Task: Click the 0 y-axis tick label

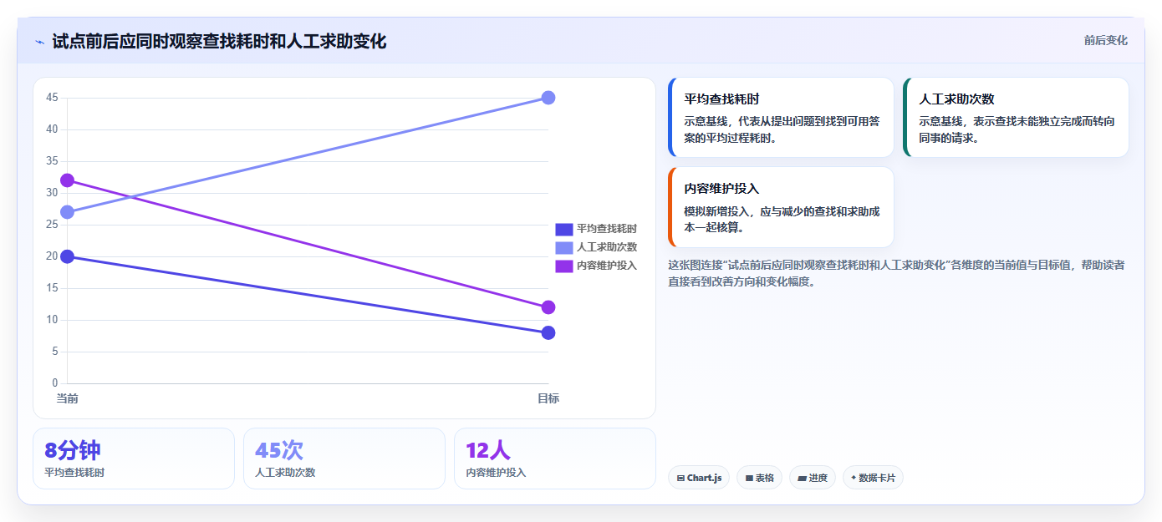Action: [x=55, y=383]
